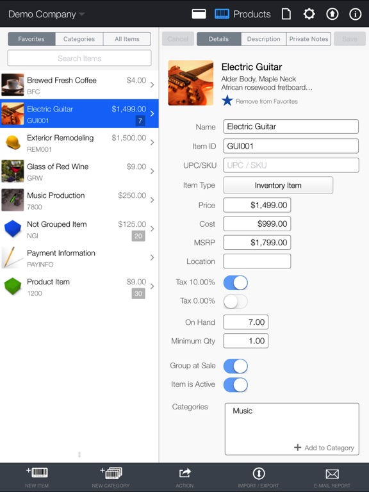Tap the quantity badge 30 on Product Item
Image resolution: width=369 pixels, height=492 pixels.
[138, 293]
